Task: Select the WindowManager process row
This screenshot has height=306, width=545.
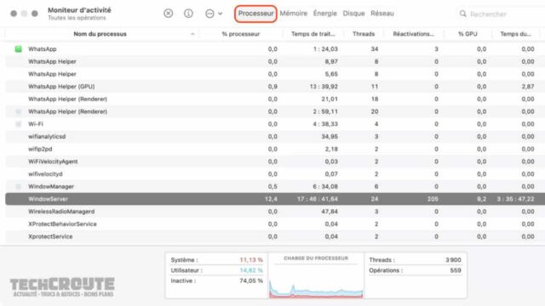Action: [x=275, y=186]
